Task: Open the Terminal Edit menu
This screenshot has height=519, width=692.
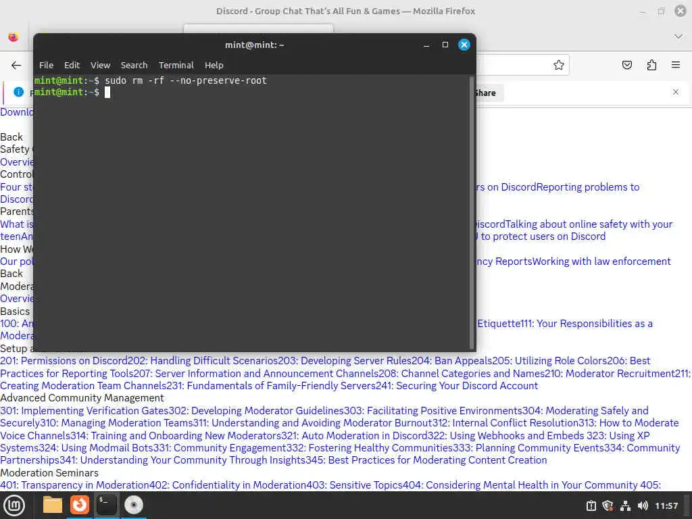Action: [x=72, y=65]
